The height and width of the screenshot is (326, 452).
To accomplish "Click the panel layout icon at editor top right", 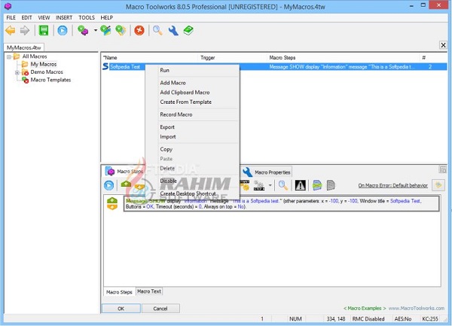I will click(x=442, y=169).
